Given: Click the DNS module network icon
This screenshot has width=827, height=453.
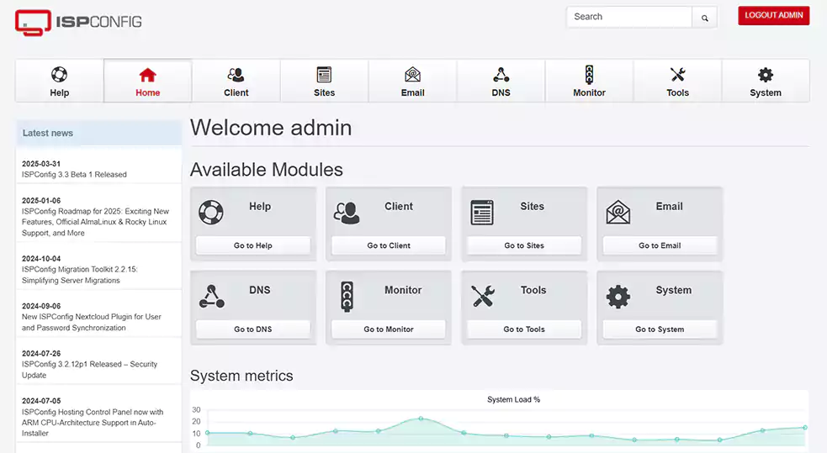Looking at the screenshot, I should pos(211,296).
